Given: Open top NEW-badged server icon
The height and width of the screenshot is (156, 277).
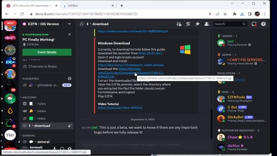Looking at the screenshot, I should pyautogui.click(x=10, y=26).
